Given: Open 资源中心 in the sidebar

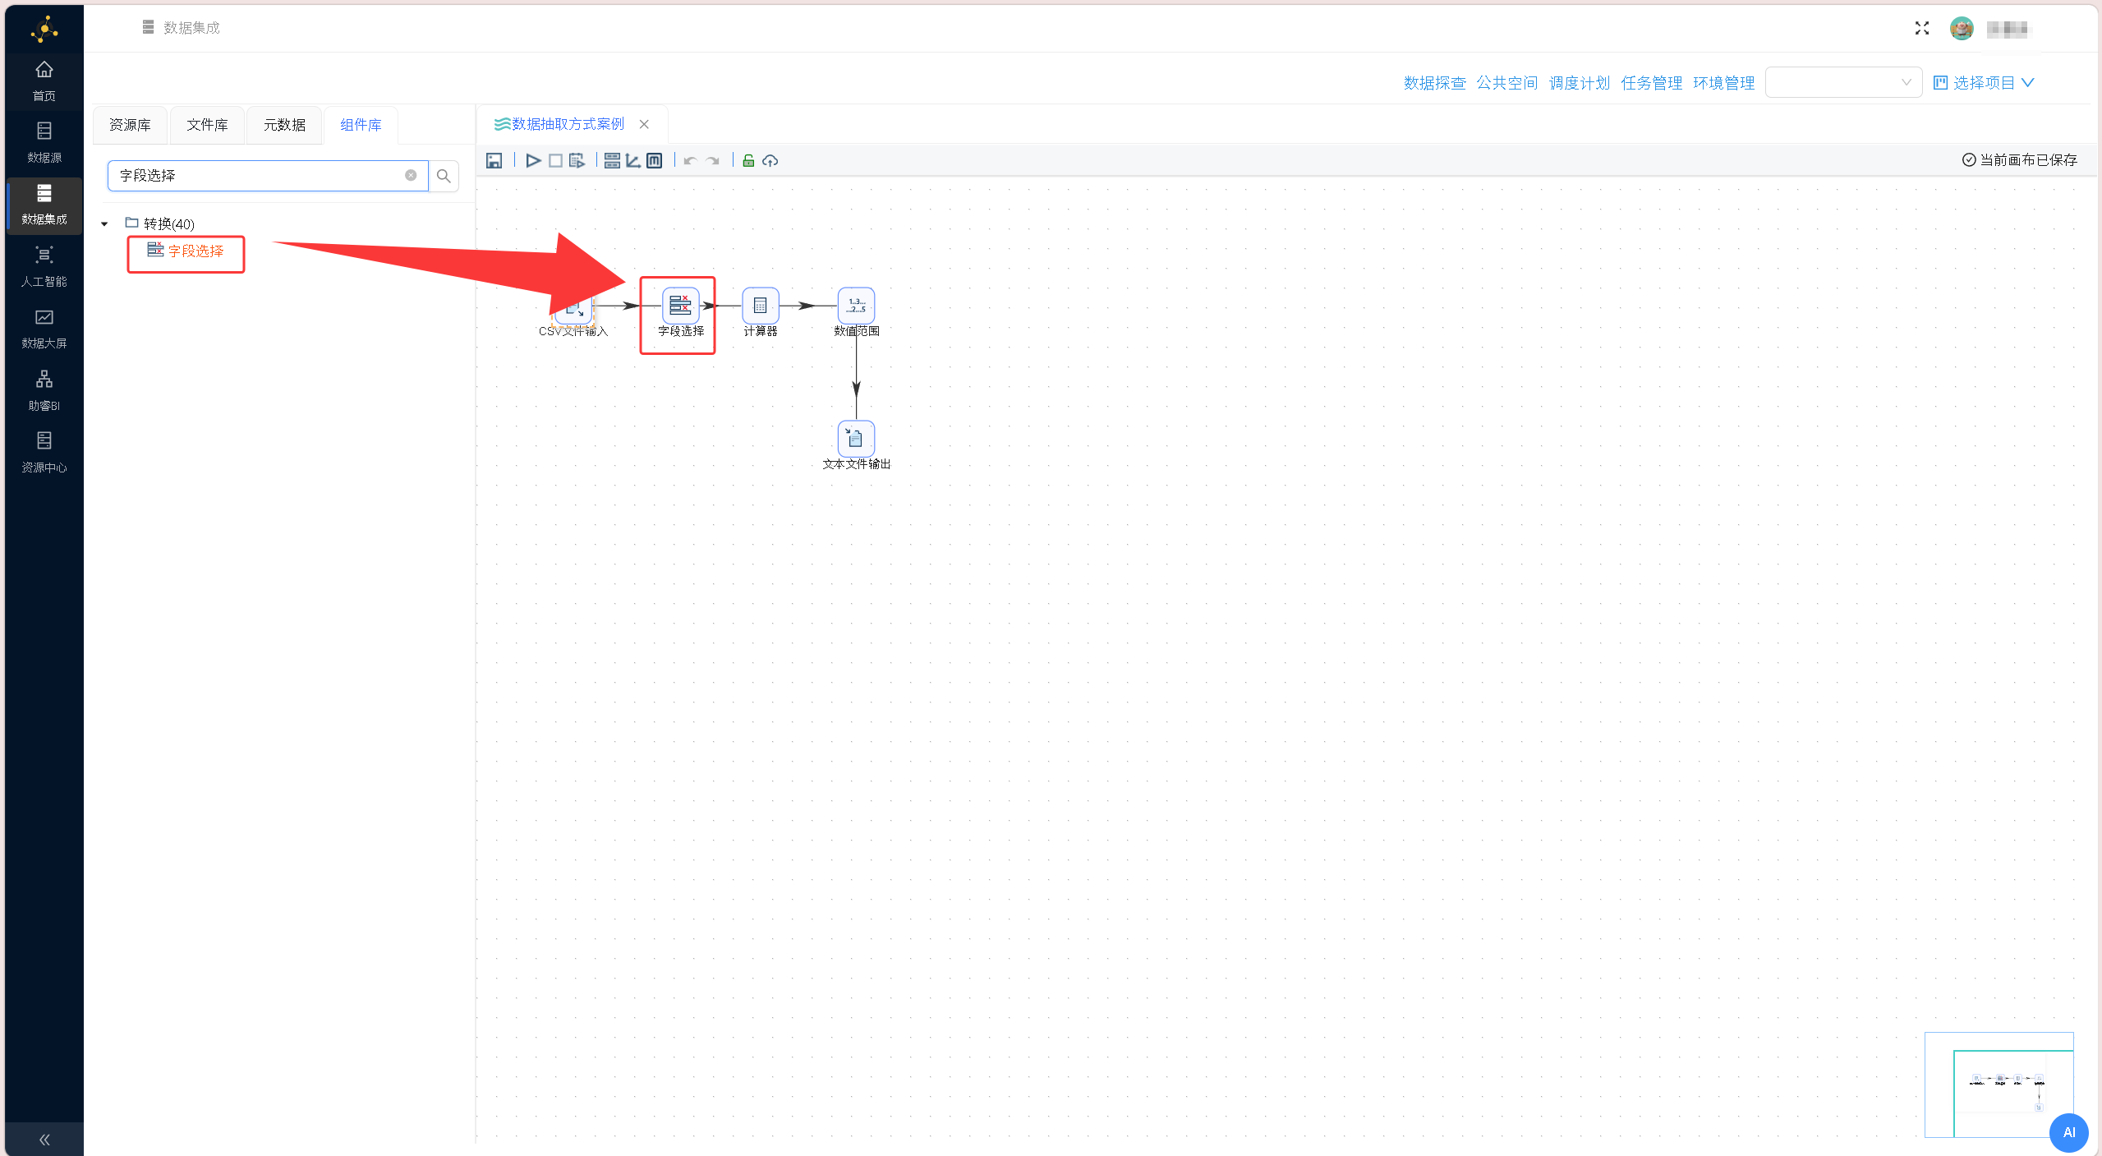Looking at the screenshot, I should click(x=44, y=453).
